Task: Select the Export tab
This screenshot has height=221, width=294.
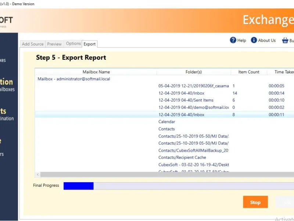Action: tap(89, 44)
